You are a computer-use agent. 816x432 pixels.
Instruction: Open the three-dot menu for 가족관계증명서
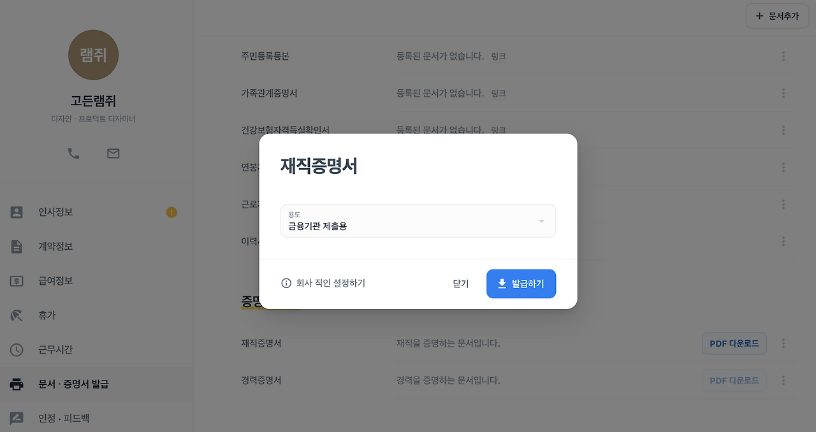point(783,94)
